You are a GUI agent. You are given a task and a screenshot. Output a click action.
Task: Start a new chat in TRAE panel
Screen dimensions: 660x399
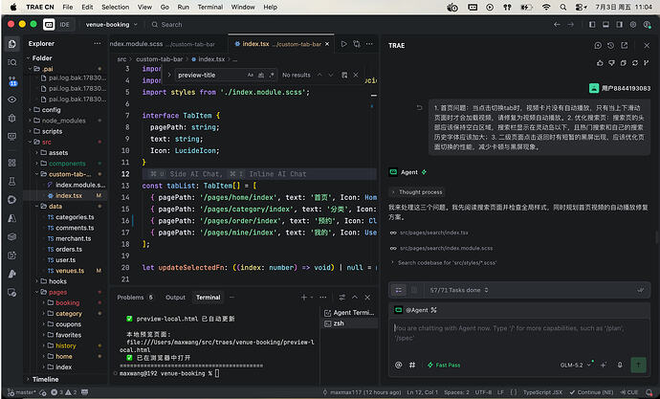[x=598, y=46]
